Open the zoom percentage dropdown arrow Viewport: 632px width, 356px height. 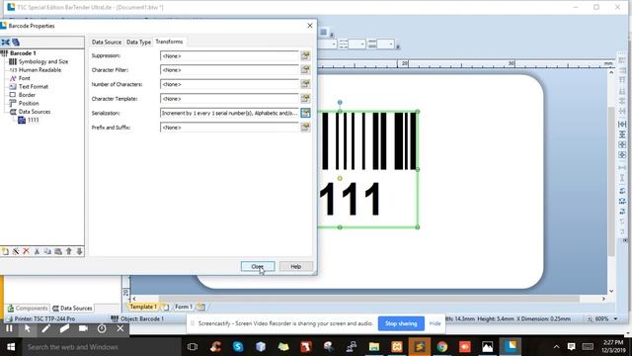click(x=615, y=318)
